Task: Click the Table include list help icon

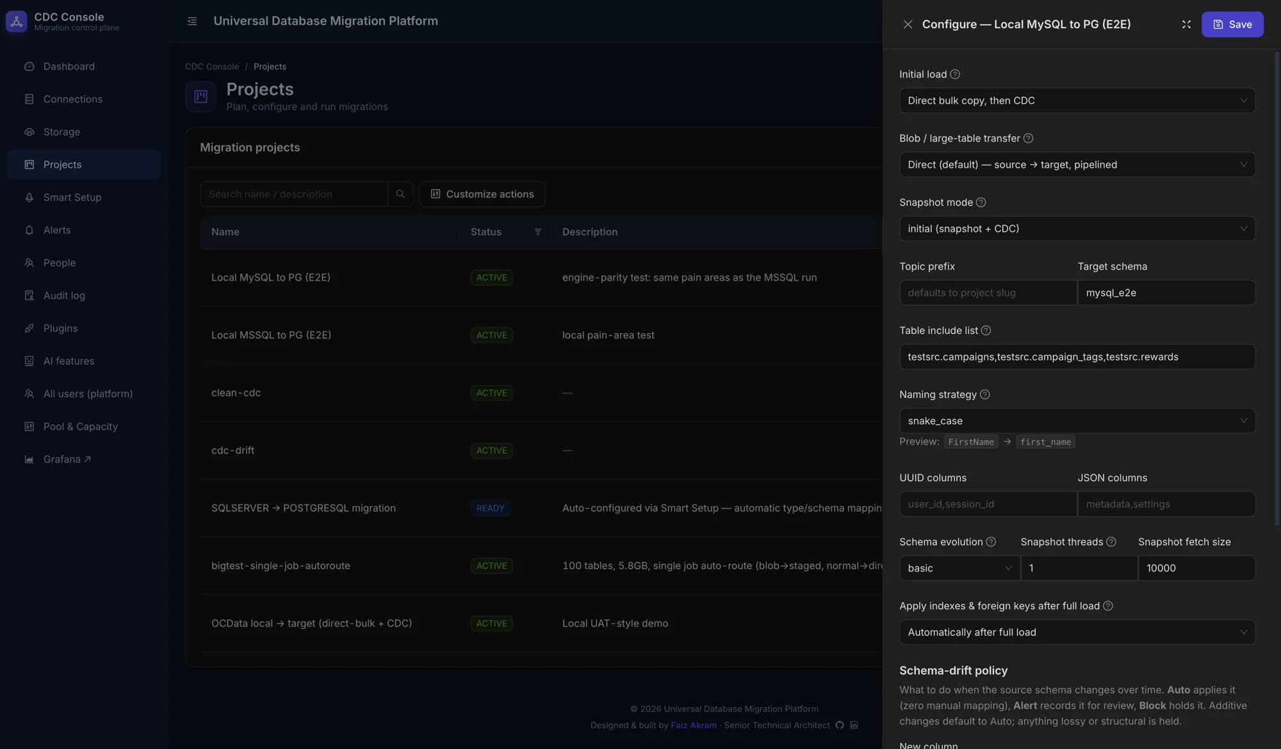Action: pyautogui.click(x=986, y=331)
